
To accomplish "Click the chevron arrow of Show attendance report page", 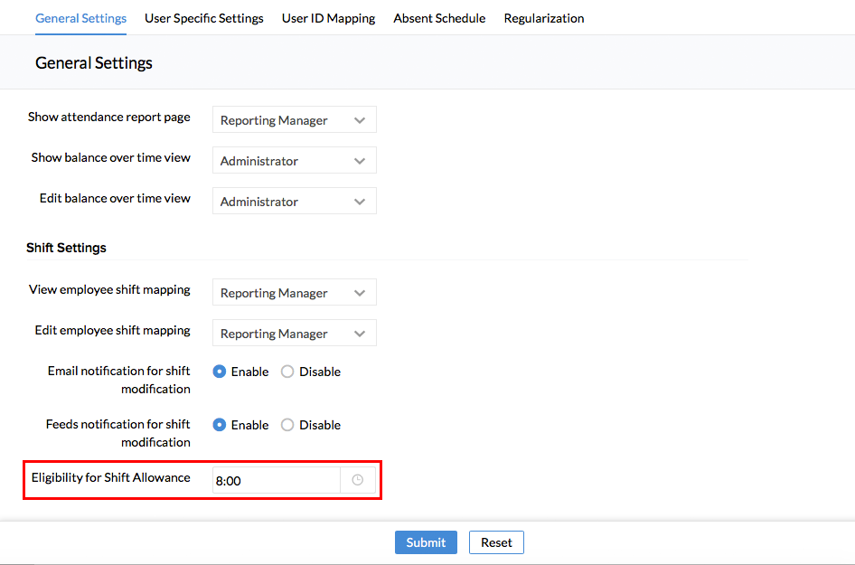I will point(360,120).
